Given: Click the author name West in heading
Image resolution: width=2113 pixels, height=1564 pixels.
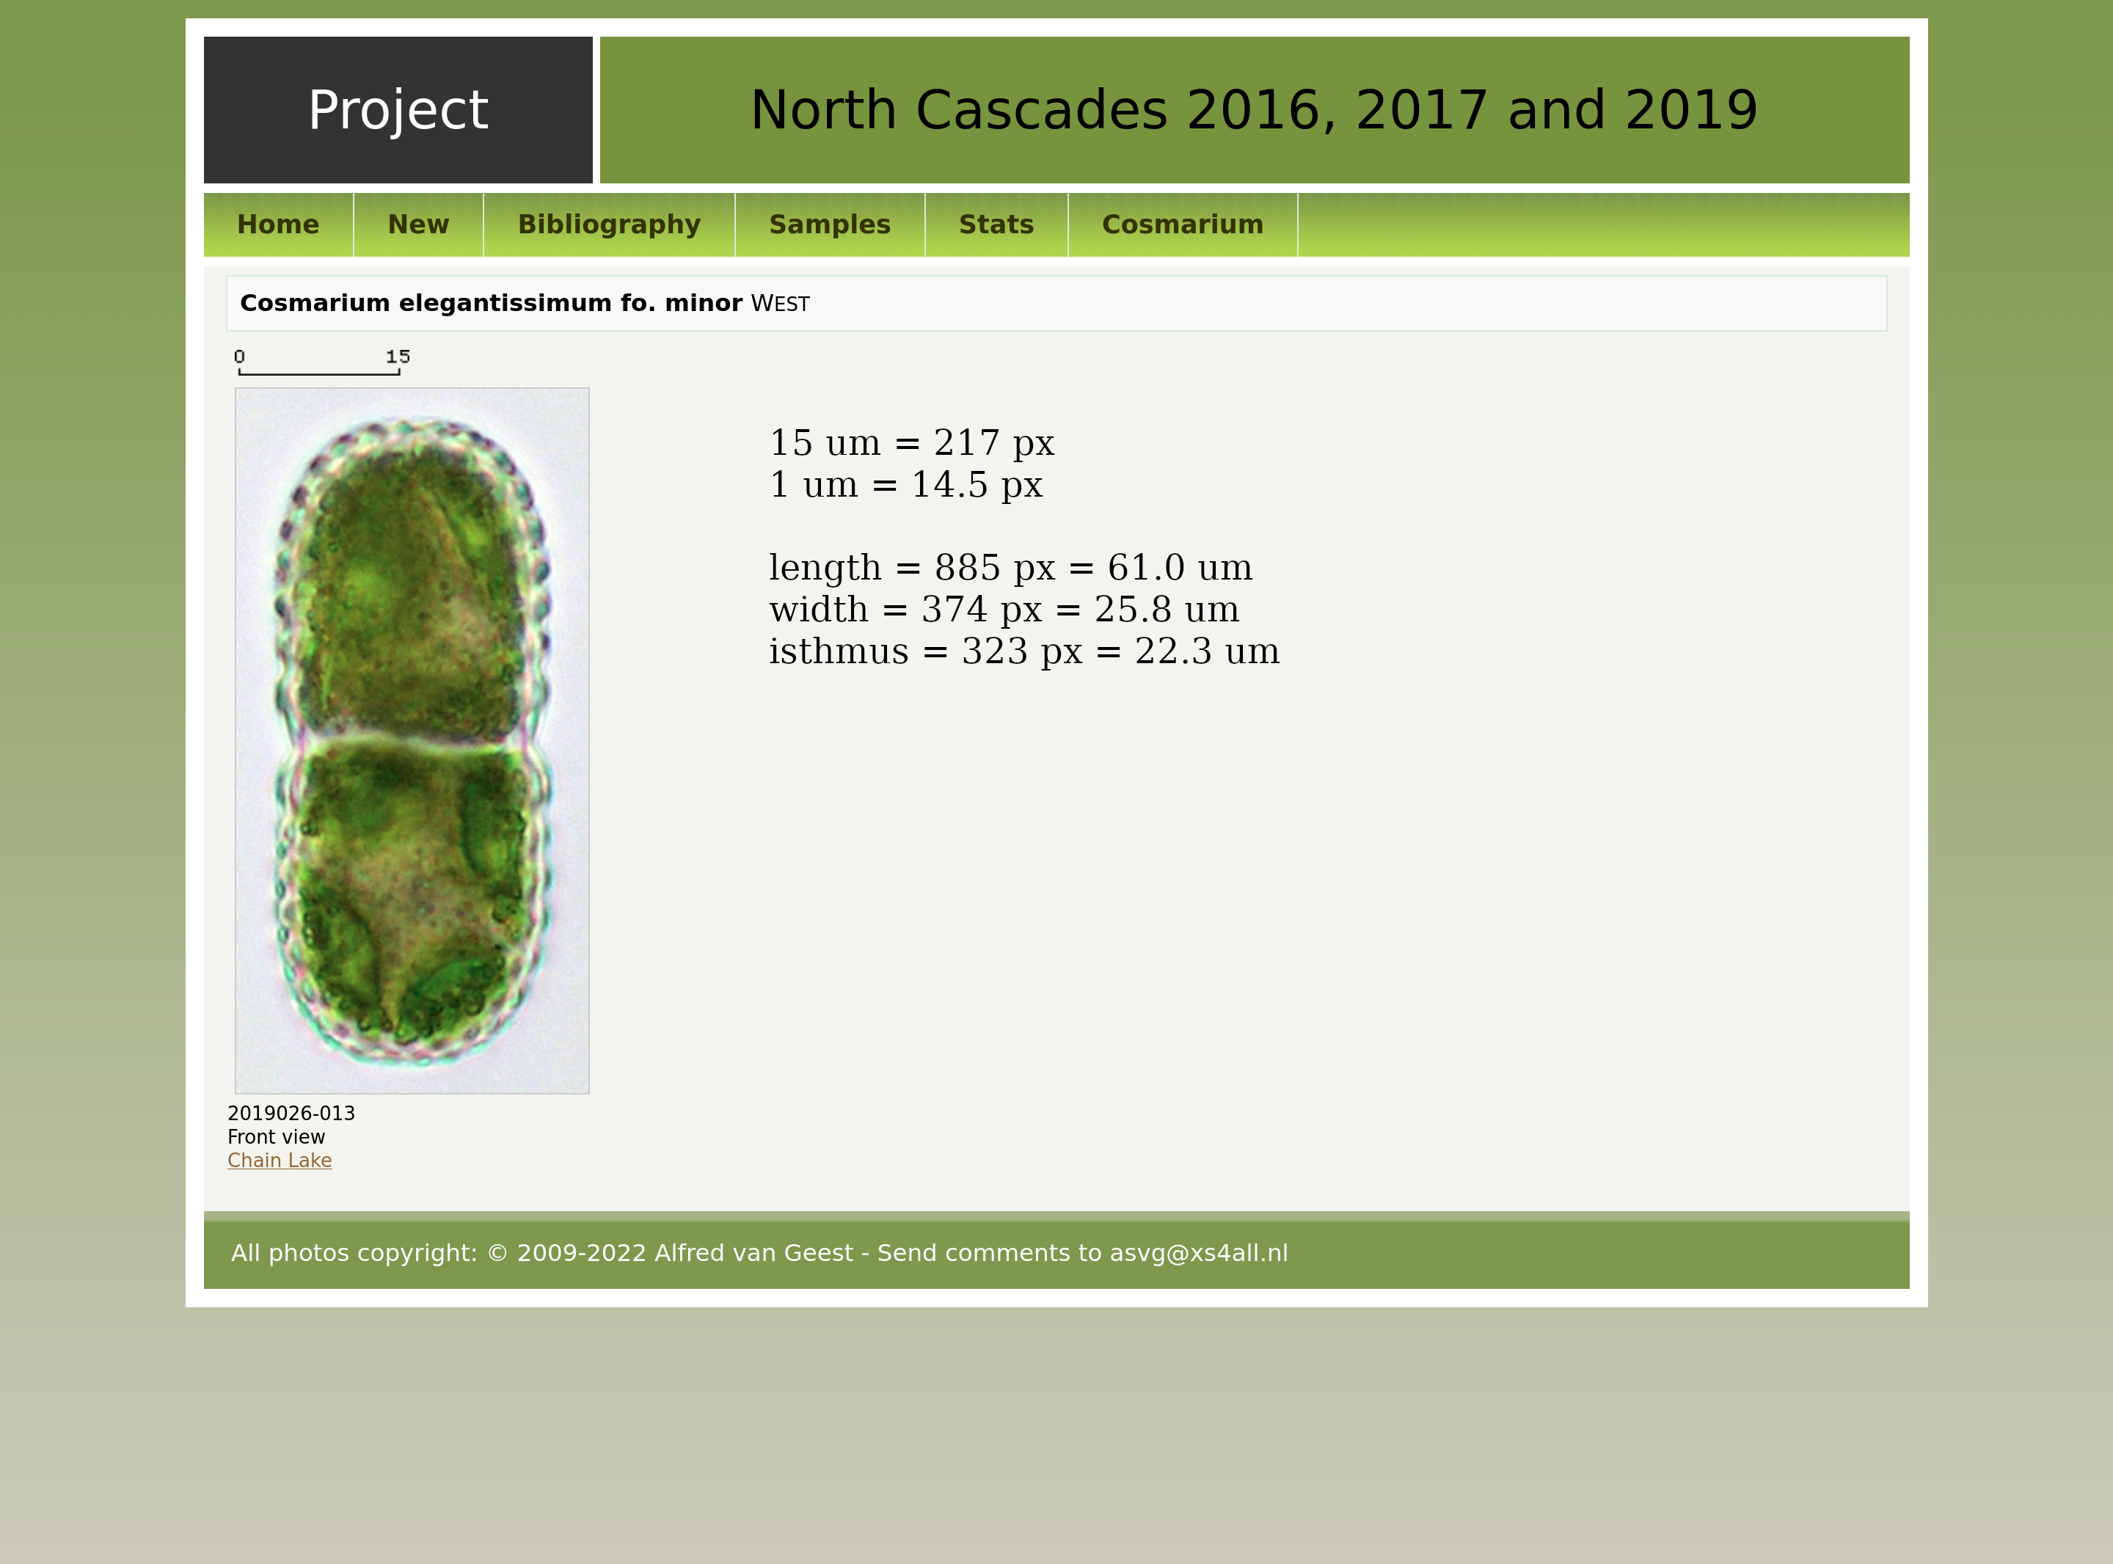Looking at the screenshot, I should click(x=780, y=304).
